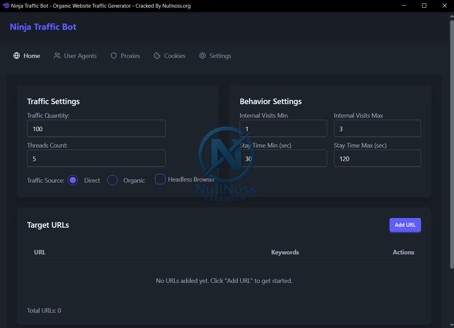The image size is (454, 328).
Task: Select the shield icon beside Proxies
Action: tap(113, 56)
